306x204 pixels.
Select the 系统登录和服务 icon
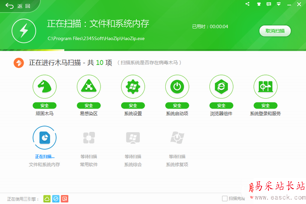[x=266, y=87]
